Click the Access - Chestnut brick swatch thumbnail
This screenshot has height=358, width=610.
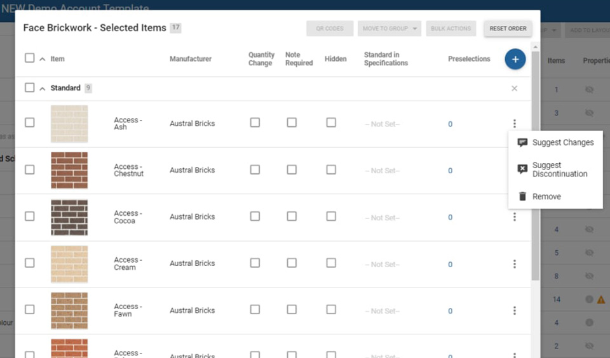coord(69,170)
